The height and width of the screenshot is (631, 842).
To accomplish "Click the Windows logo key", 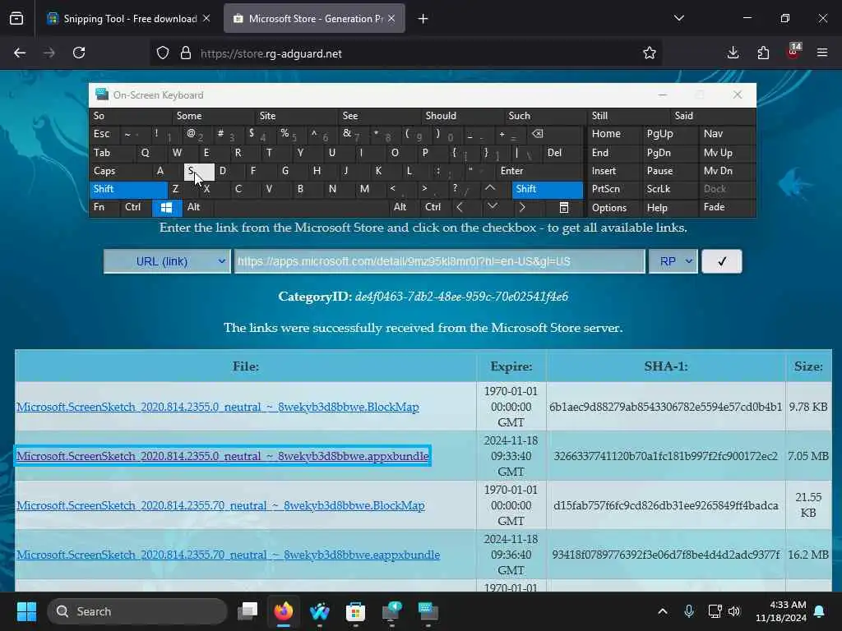I will coord(166,208).
